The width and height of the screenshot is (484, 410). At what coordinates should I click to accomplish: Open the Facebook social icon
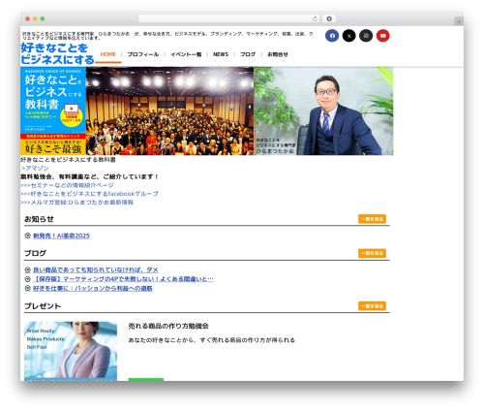(332, 36)
